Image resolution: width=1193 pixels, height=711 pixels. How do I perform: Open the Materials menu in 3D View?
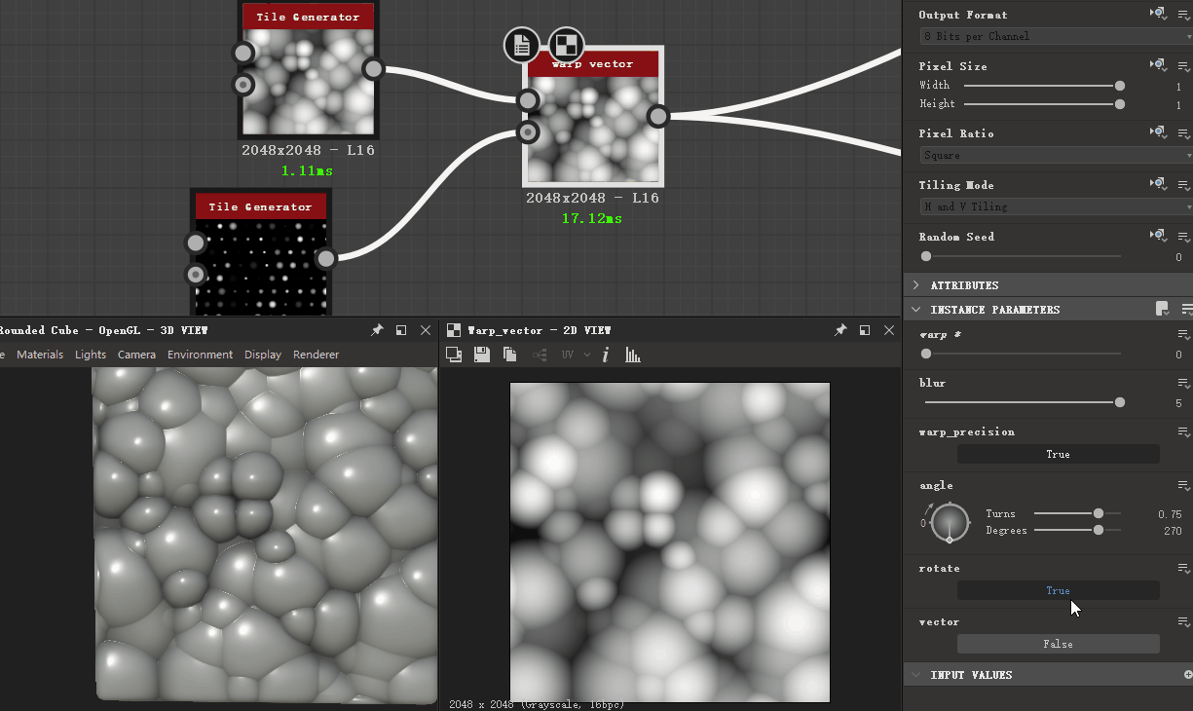coord(40,355)
